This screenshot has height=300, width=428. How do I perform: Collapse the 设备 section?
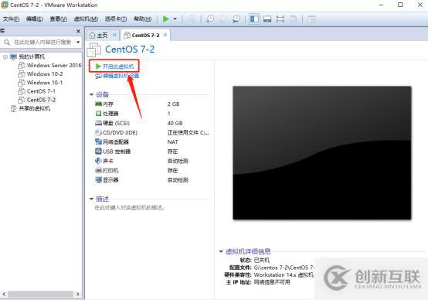(91, 94)
